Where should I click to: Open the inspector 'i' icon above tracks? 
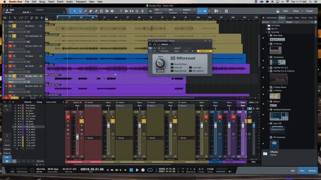[x=10, y=18]
